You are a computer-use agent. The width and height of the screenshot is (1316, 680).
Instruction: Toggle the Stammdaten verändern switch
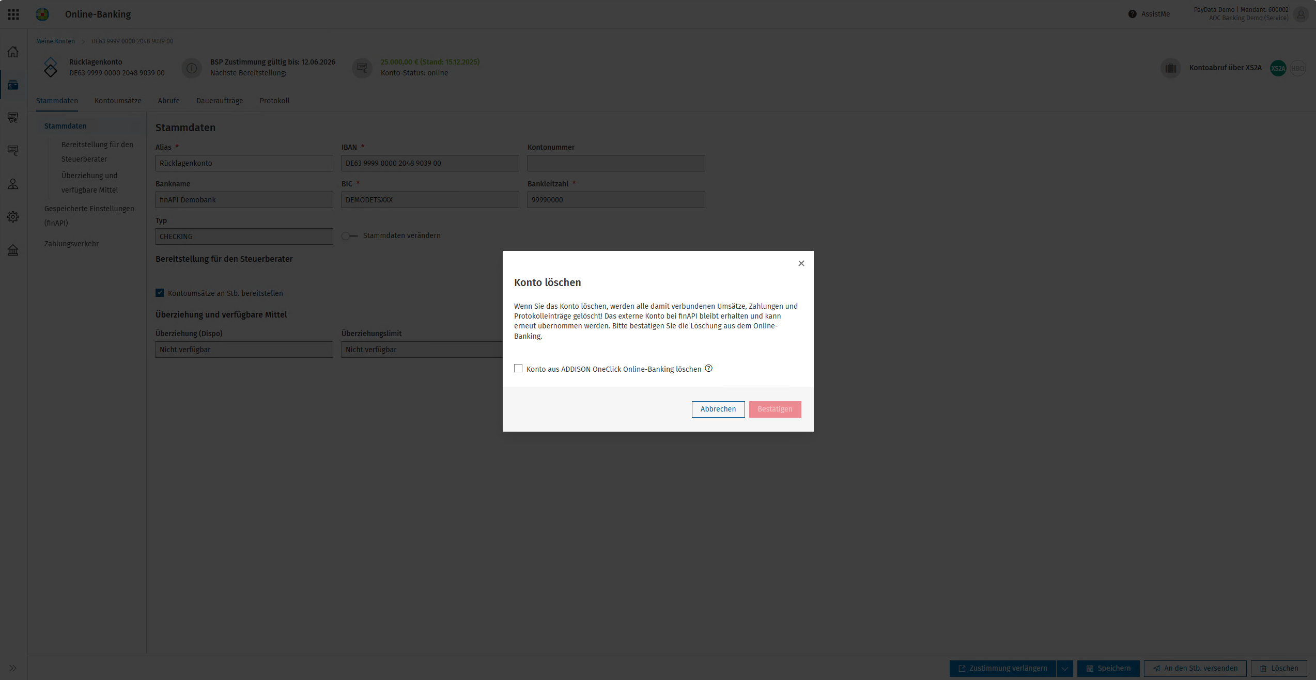click(x=349, y=236)
